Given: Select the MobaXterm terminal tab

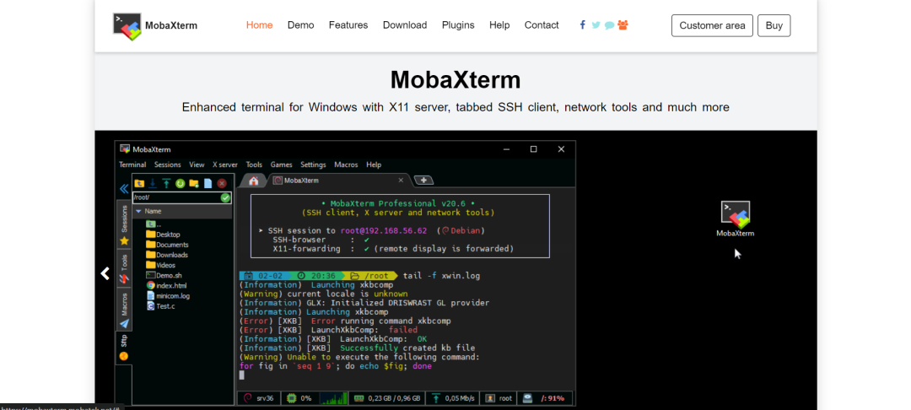Looking at the screenshot, I should 339,181.
